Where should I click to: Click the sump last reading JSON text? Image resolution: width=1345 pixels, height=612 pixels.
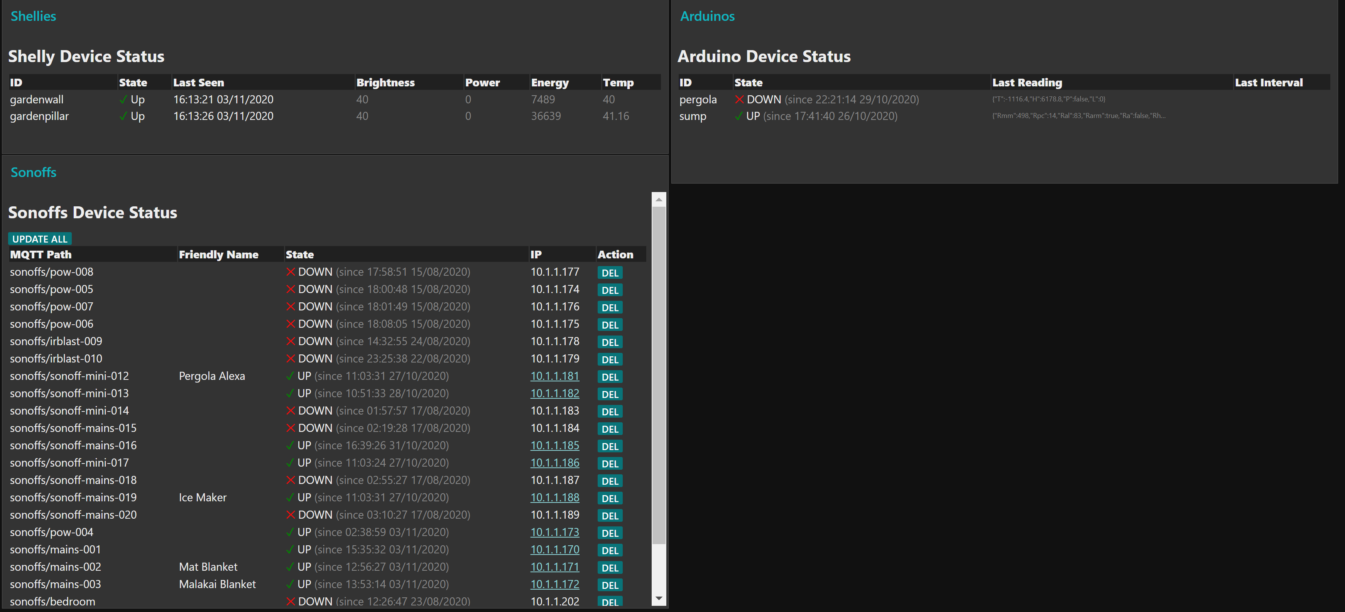tap(1079, 116)
